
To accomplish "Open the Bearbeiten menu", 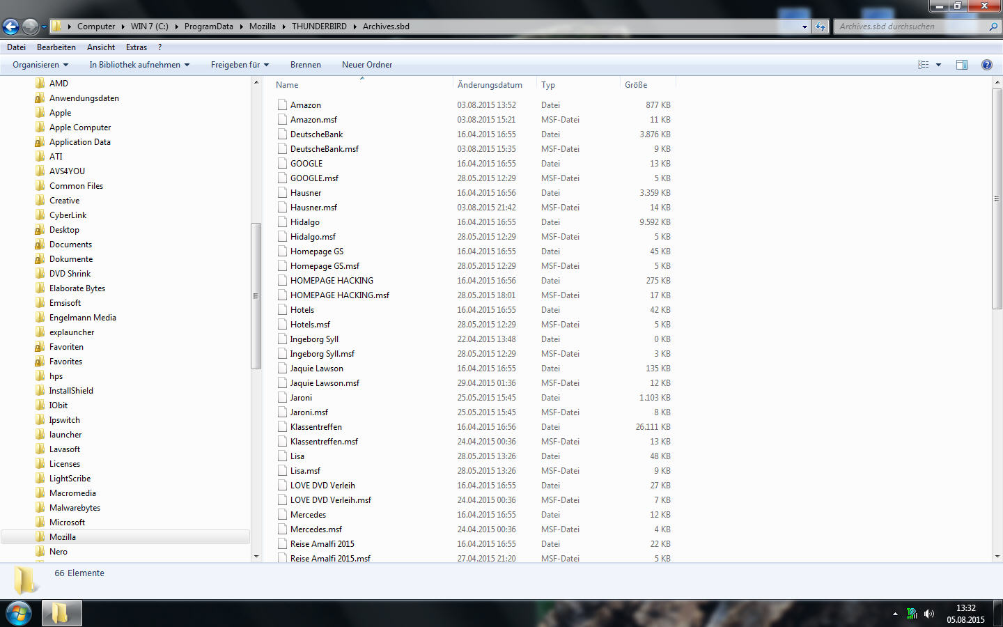I will pyautogui.click(x=56, y=47).
